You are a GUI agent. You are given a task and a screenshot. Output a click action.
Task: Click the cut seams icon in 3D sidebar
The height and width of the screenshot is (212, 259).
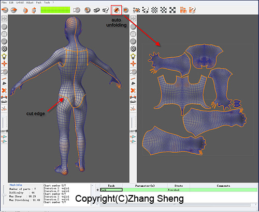[4, 109]
